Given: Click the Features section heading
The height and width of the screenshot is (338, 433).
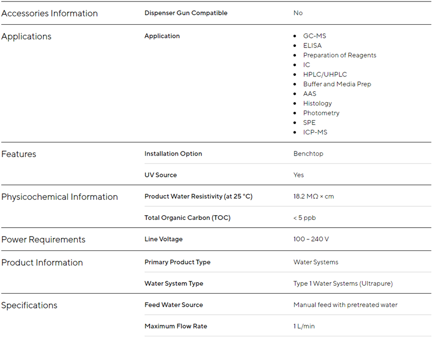Looking at the screenshot, I should point(18,154).
